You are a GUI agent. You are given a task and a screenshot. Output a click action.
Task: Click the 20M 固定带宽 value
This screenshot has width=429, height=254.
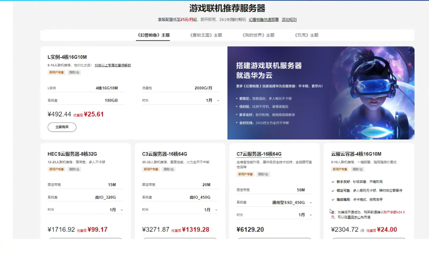(206, 185)
